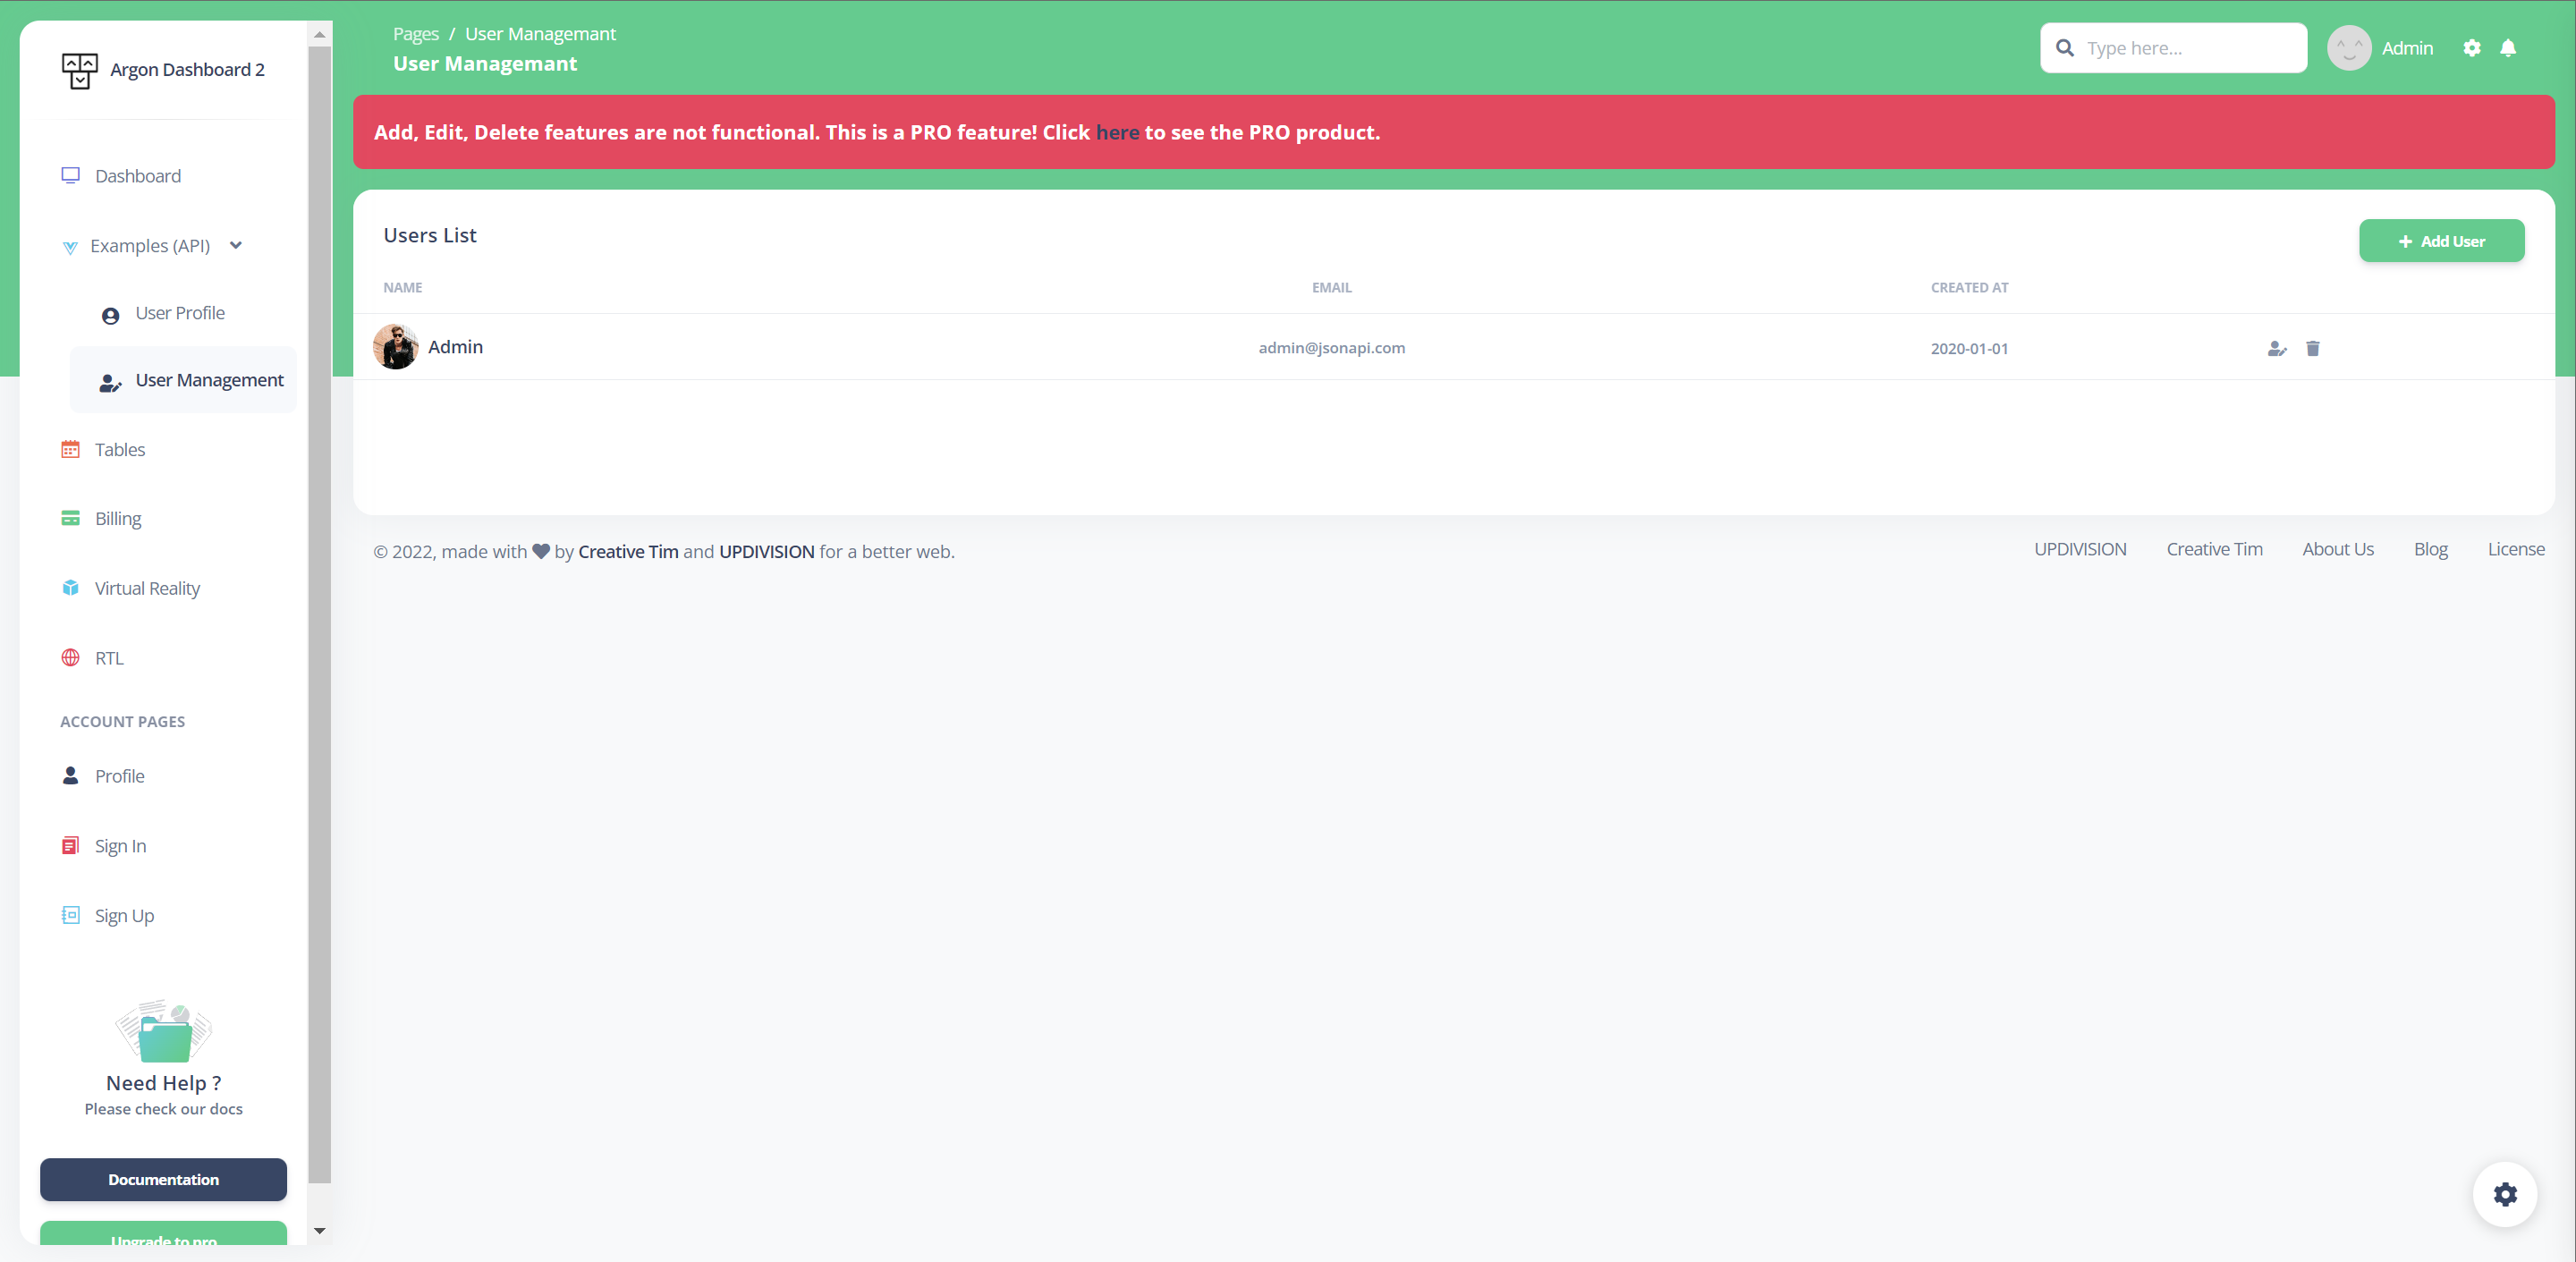Click the settings gear in top navbar

(2471, 48)
